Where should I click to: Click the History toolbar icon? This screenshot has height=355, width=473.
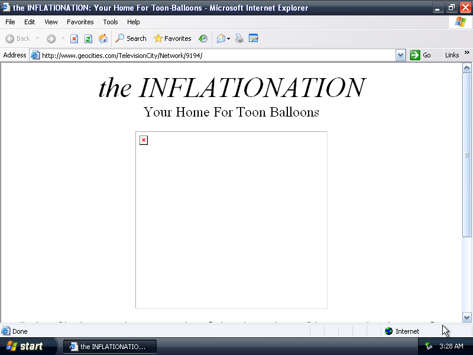tap(203, 38)
